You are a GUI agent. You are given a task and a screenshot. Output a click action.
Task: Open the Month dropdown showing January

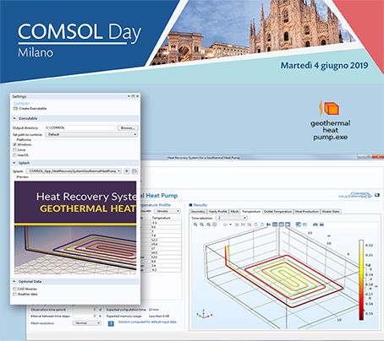[x=167, y=211]
